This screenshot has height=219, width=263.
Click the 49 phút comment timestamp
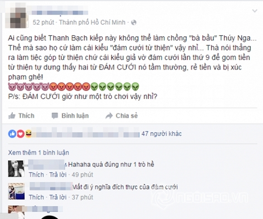click(x=83, y=175)
